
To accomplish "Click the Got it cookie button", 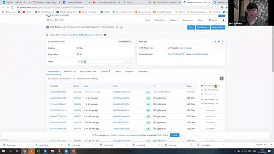I will [x=175, y=135].
